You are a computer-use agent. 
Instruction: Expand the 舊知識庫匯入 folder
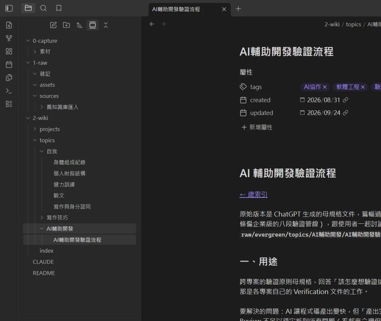[x=42, y=107]
